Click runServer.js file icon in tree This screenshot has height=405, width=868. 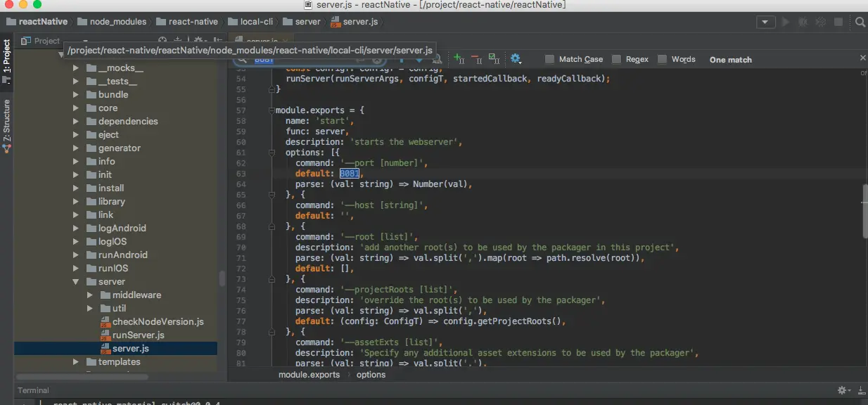(x=105, y=335)
